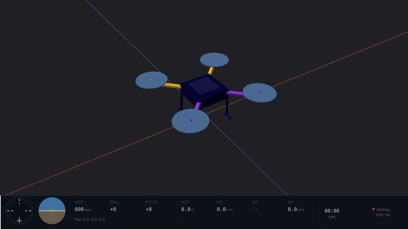
Task: Click the HDG label
Action: coord(78,202)
